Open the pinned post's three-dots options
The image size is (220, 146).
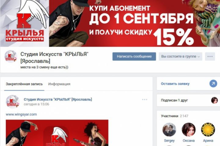(145, 100)
